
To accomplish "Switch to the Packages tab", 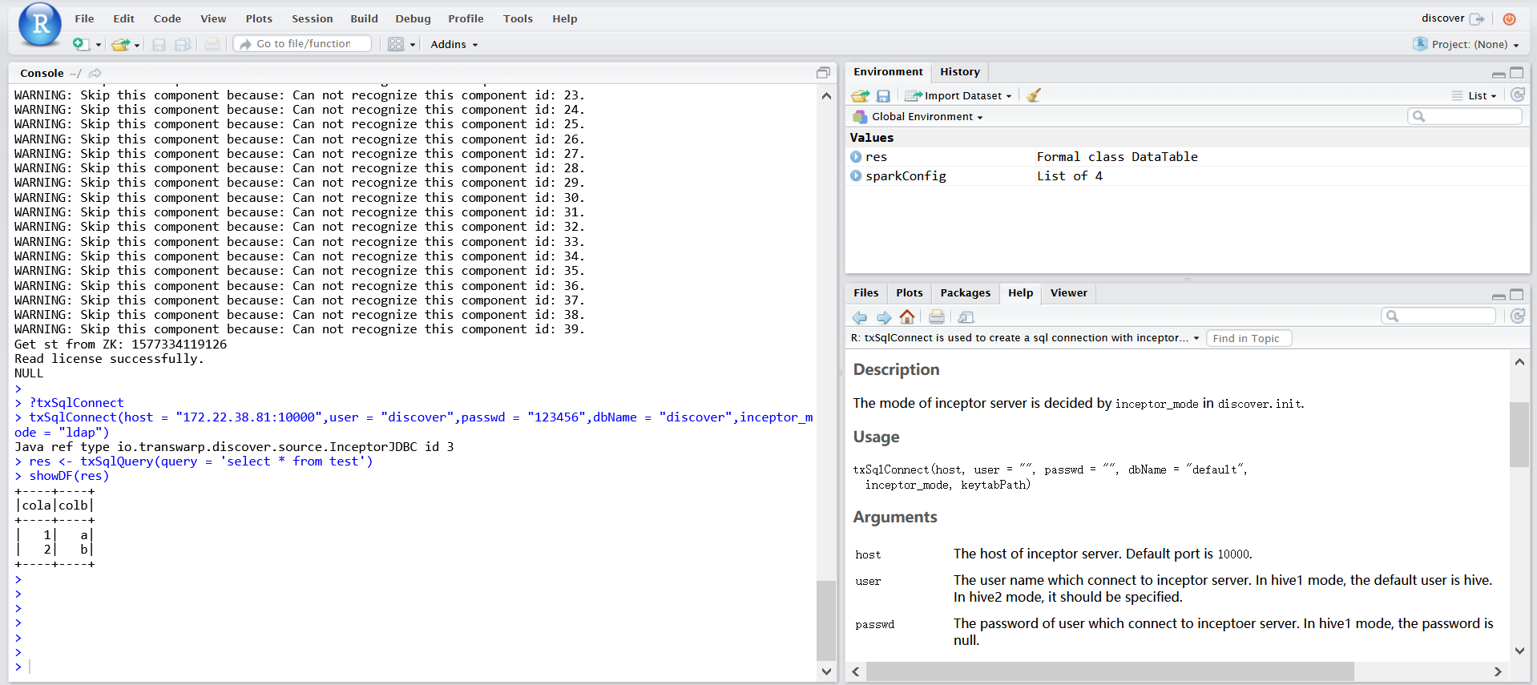I will 965,293.
